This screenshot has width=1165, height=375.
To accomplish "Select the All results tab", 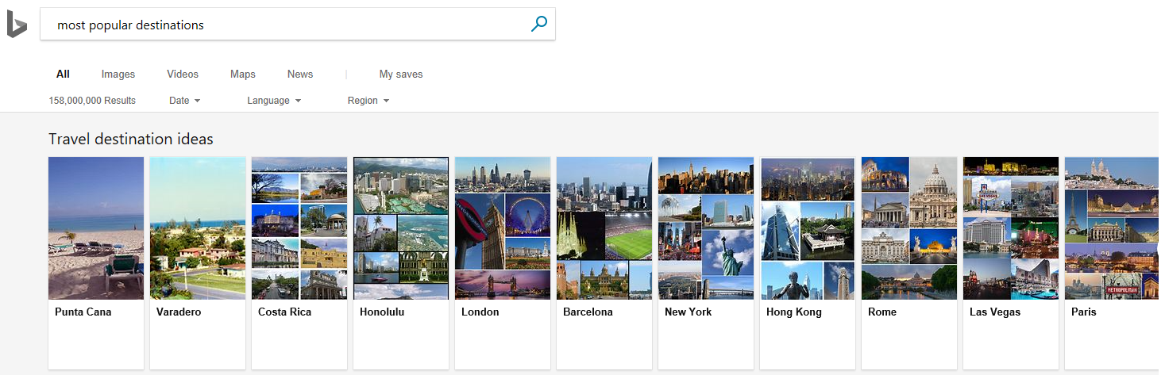I will click(x=63, y=75).
